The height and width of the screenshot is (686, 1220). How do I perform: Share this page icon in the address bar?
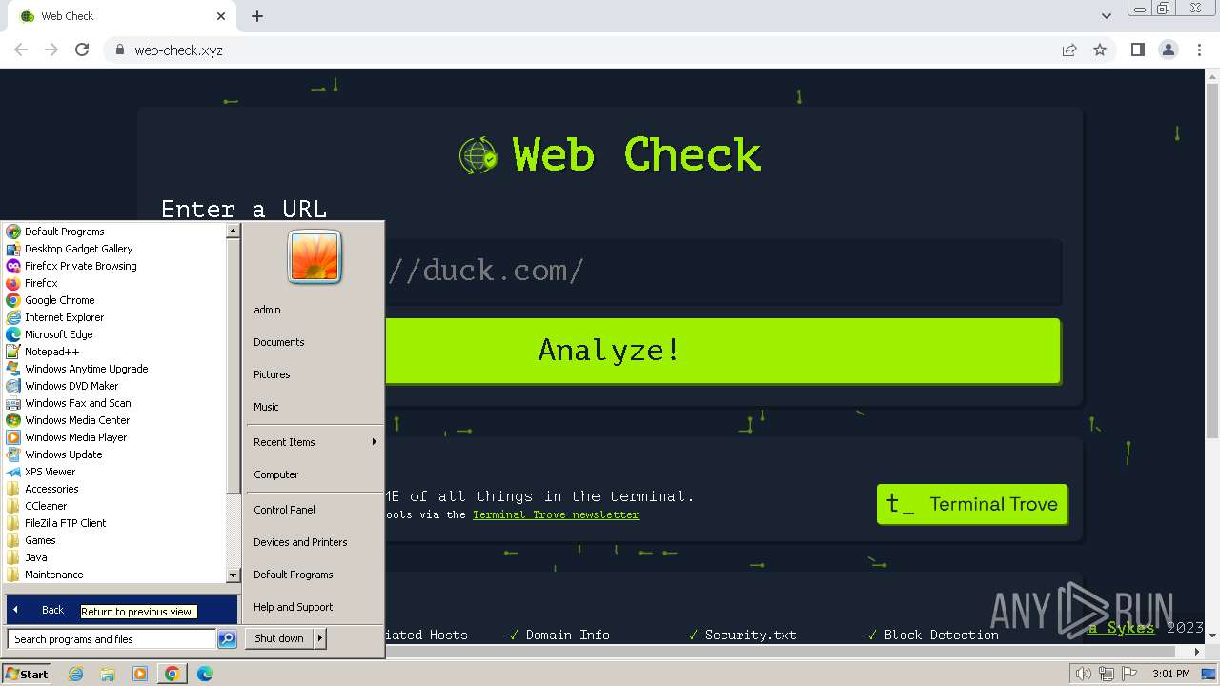[1069, 50]
